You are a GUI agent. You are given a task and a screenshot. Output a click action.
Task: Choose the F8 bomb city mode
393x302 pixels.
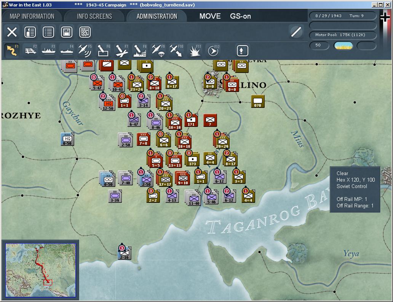coord(140,50)
